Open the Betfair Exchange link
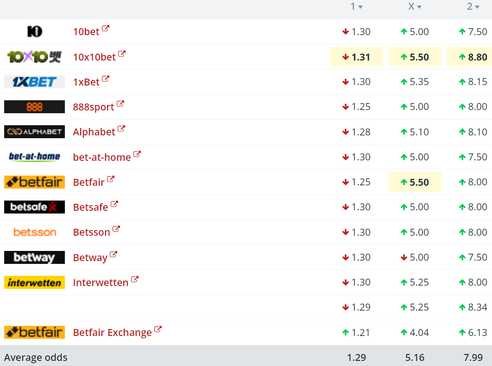 click(x=112, y=332)
